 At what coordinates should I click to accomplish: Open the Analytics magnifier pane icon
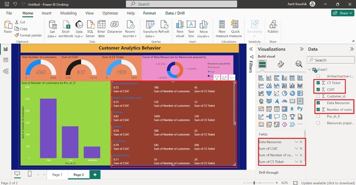299,64
